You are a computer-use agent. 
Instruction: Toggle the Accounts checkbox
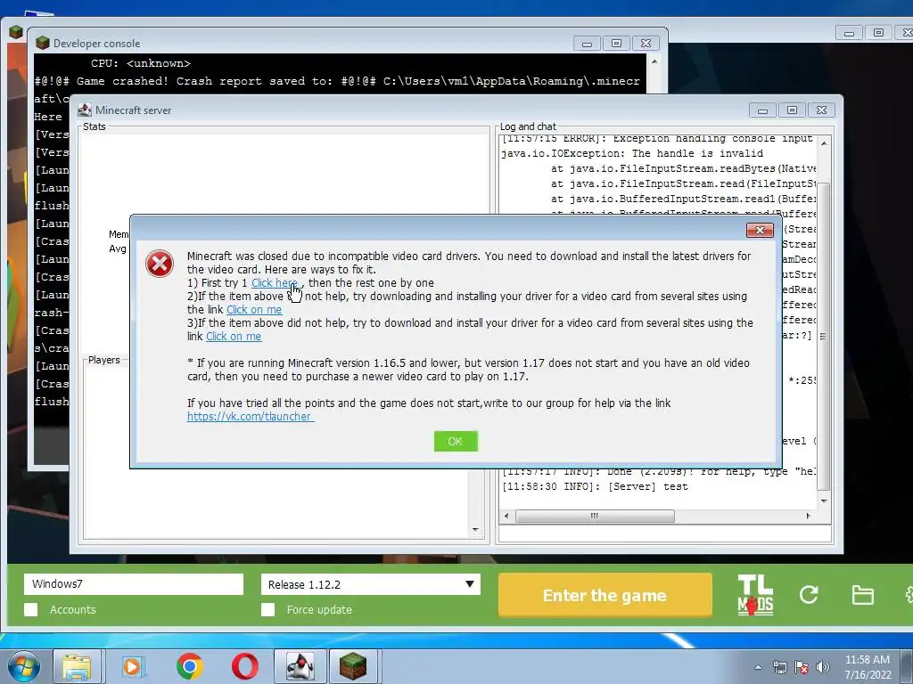[31, 609]
